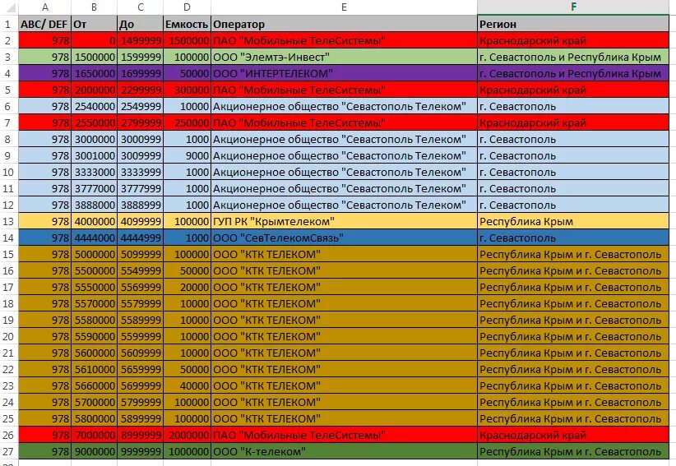Image resolution: width=676 pixels, height=466 pixels.
Task: Select column B header
Action: [x=94, y=7]
